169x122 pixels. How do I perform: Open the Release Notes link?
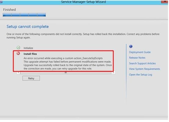click(137, 58)
